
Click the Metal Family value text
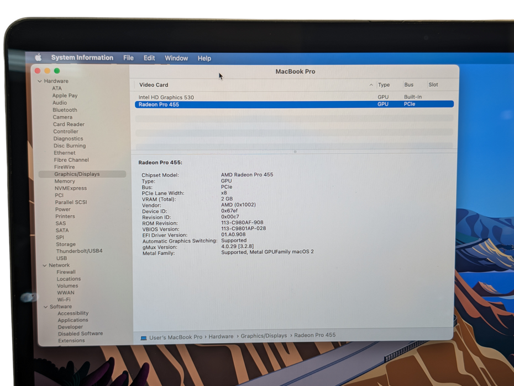pos(268,252)
